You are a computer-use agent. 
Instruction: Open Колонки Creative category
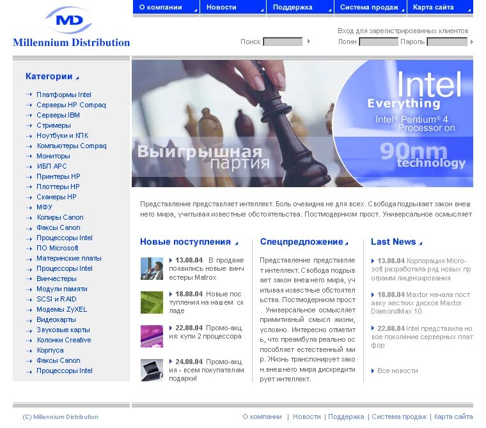(x=64, y=340)
